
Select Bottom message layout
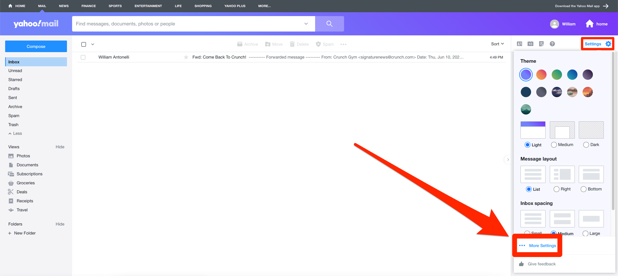[x=583, y=189]
